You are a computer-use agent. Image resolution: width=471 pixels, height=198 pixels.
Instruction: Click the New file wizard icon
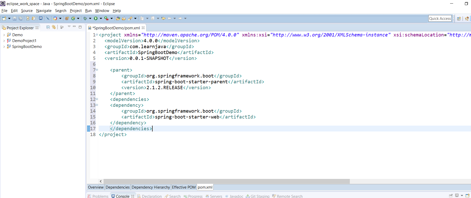4,18
